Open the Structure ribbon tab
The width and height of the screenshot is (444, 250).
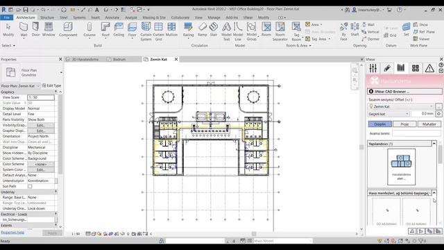[47, 17]
